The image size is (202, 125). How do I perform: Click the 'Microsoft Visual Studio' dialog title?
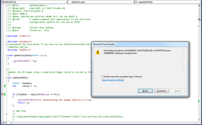(104, 44)
